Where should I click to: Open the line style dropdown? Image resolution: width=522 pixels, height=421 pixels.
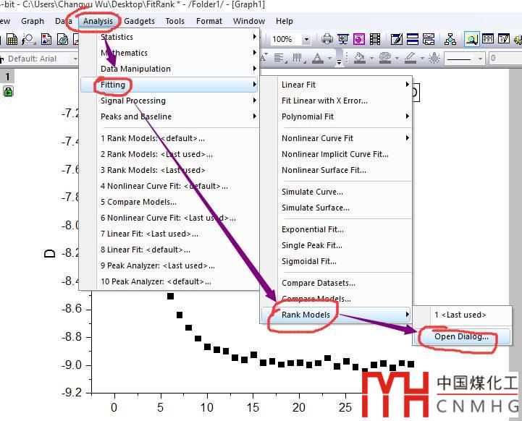(479, 59)
